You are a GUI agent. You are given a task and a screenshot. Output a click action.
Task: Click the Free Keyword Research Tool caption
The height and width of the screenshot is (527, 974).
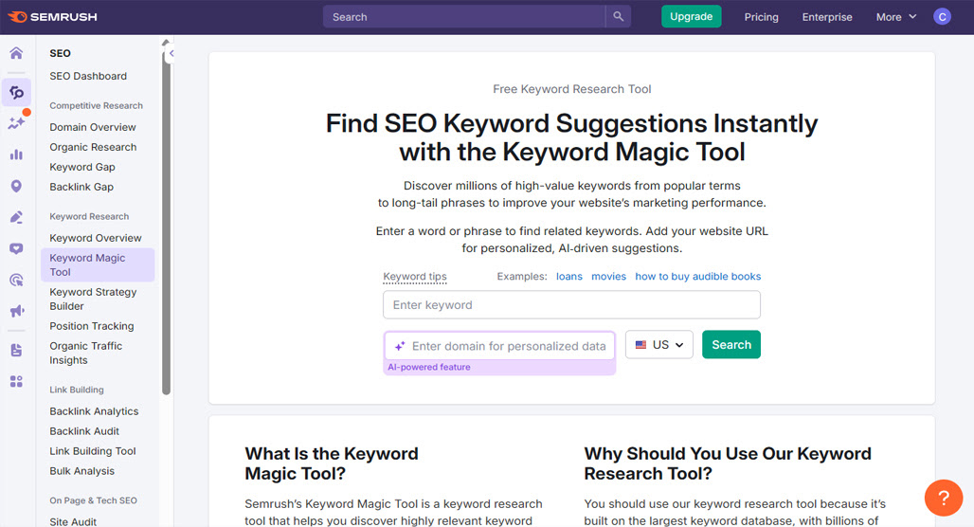tap(572, 89)
